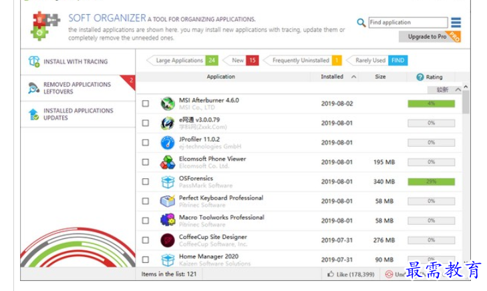Click the Home Manager 2020 icon
The height and width of the screenshot is (291, 487).
168,260
